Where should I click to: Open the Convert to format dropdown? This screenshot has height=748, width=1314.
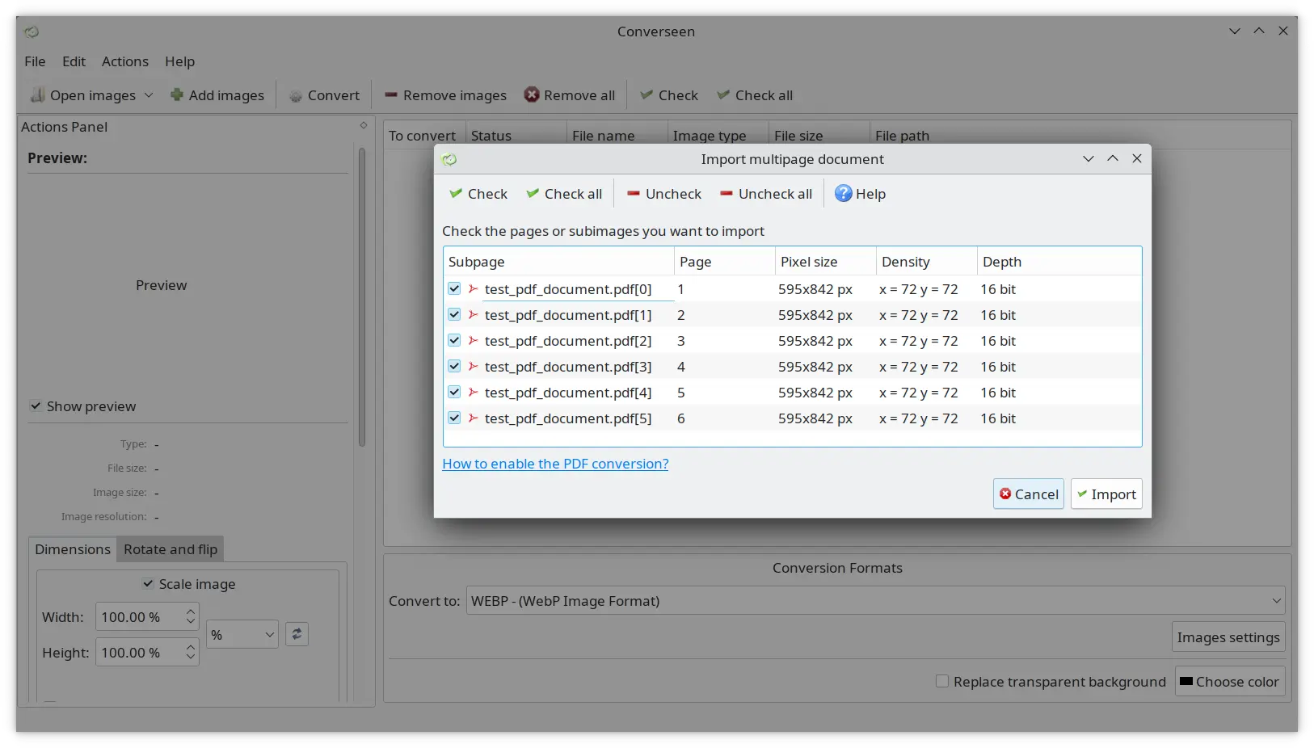pyautogui.click(x=874, y=601)
